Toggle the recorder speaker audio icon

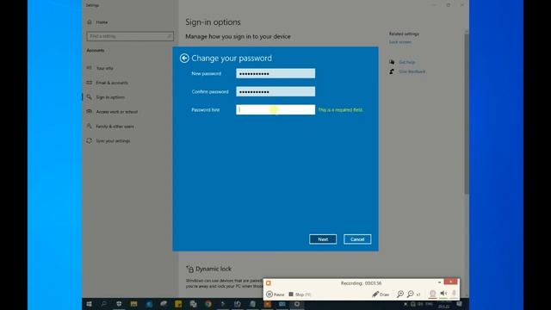pos(443,294)
